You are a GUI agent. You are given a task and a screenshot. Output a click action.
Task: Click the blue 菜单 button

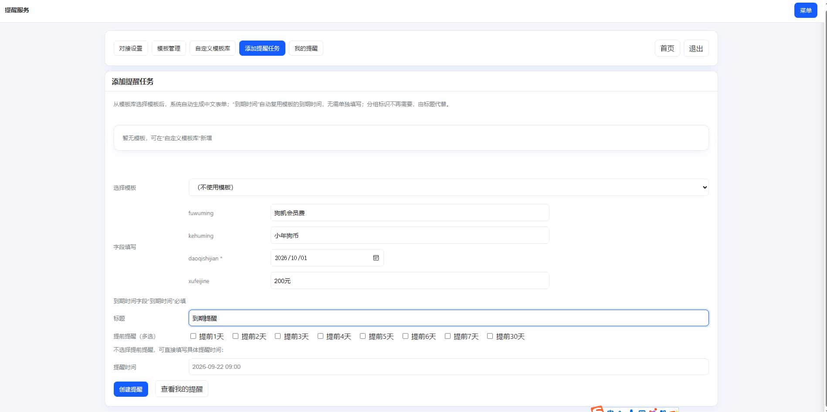pyautogui.click(x=805, y=10)
